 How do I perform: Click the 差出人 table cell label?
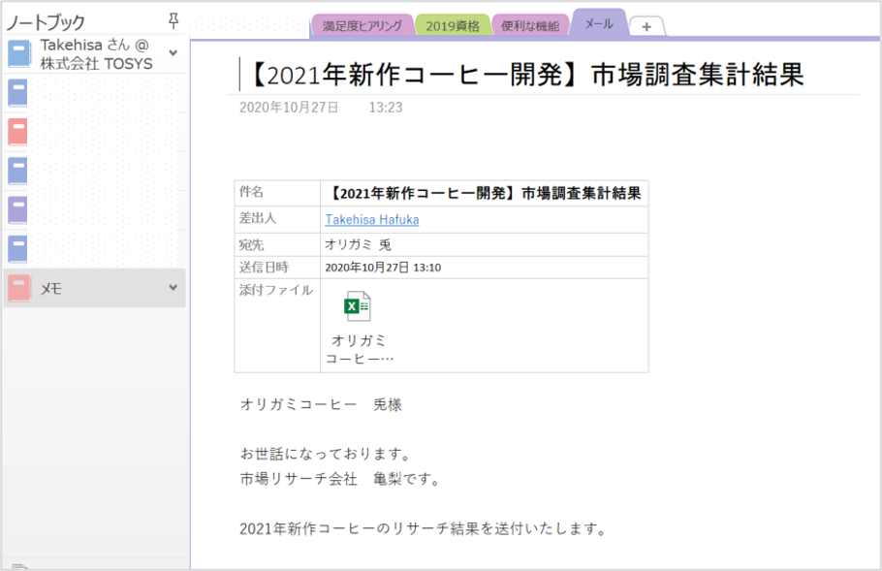tap(258, 218)
